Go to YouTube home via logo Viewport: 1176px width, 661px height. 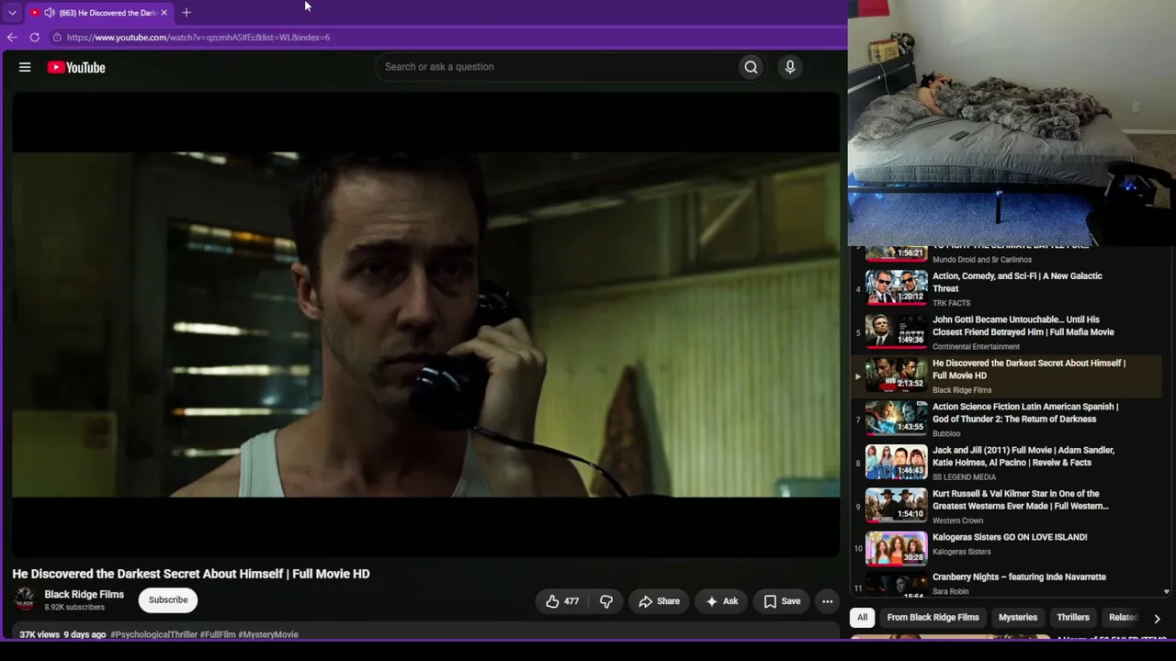(76, 67)
